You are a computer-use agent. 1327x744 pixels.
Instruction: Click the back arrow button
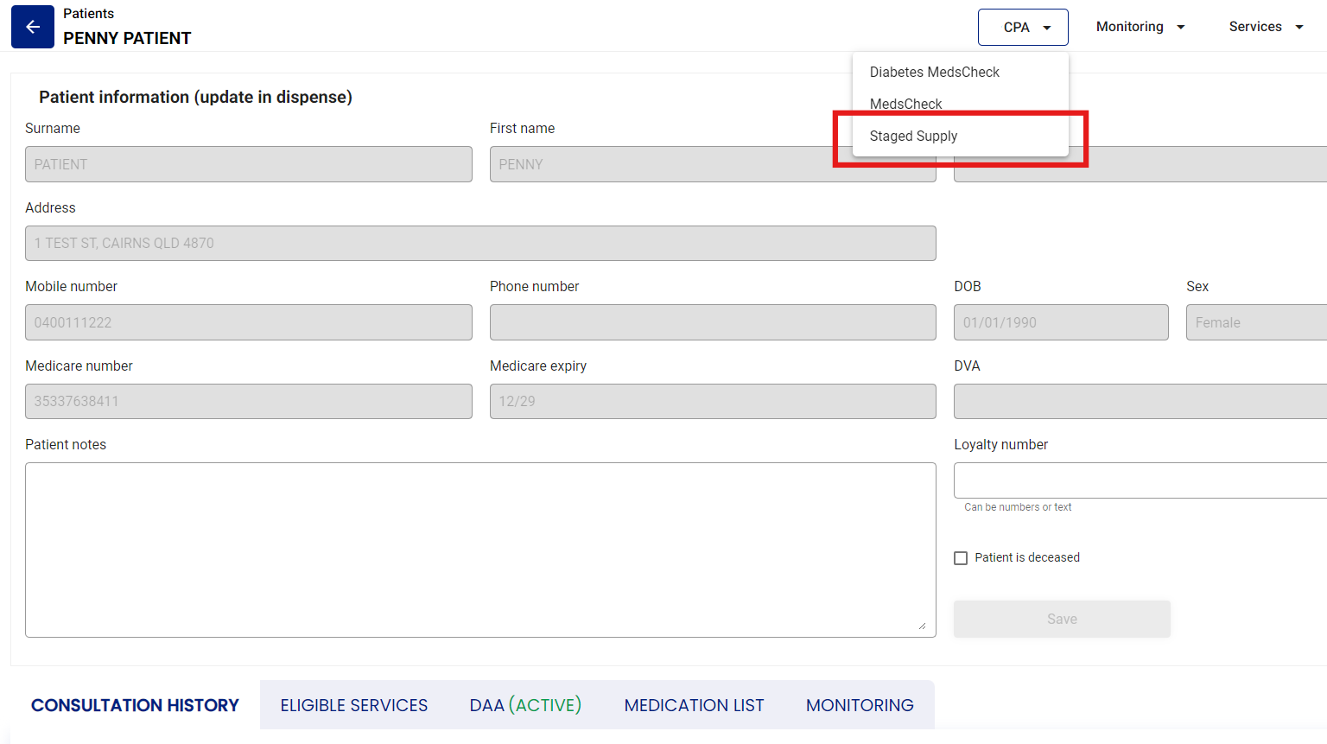coord(33,27)
